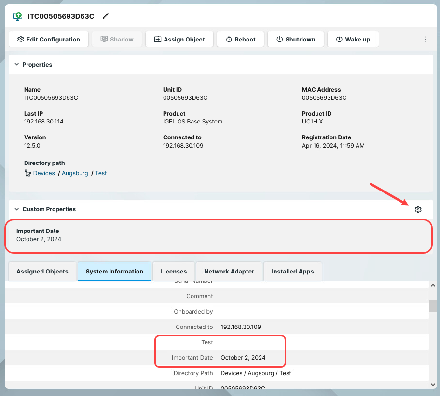
Task: Open Custom Properties gear settings
Action: coord(418,209)
